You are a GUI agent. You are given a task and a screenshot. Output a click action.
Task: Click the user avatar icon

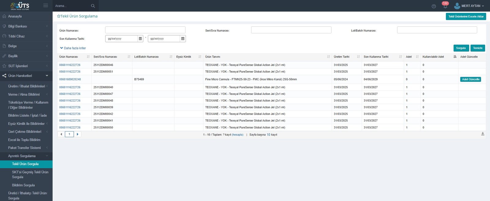click(x=457, y=6)
